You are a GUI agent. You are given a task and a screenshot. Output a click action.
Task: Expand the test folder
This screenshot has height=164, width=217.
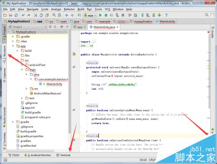(22, 98)
